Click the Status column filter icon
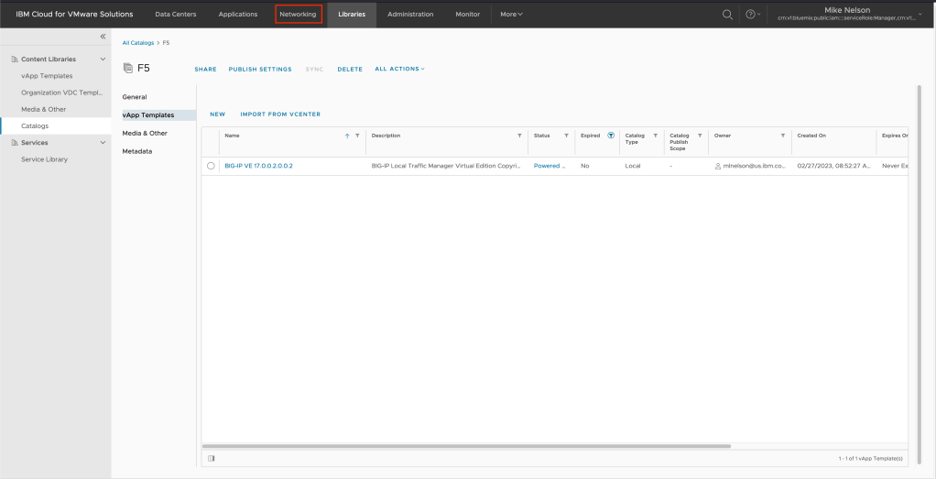The image size is (936, 479). tap(566, 136)
